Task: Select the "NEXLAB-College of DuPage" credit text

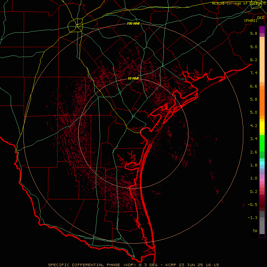Action: coord(237,3)
